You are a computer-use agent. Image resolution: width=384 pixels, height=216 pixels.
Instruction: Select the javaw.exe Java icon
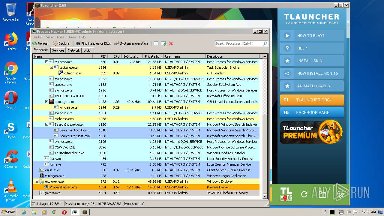tap(42, 193)
